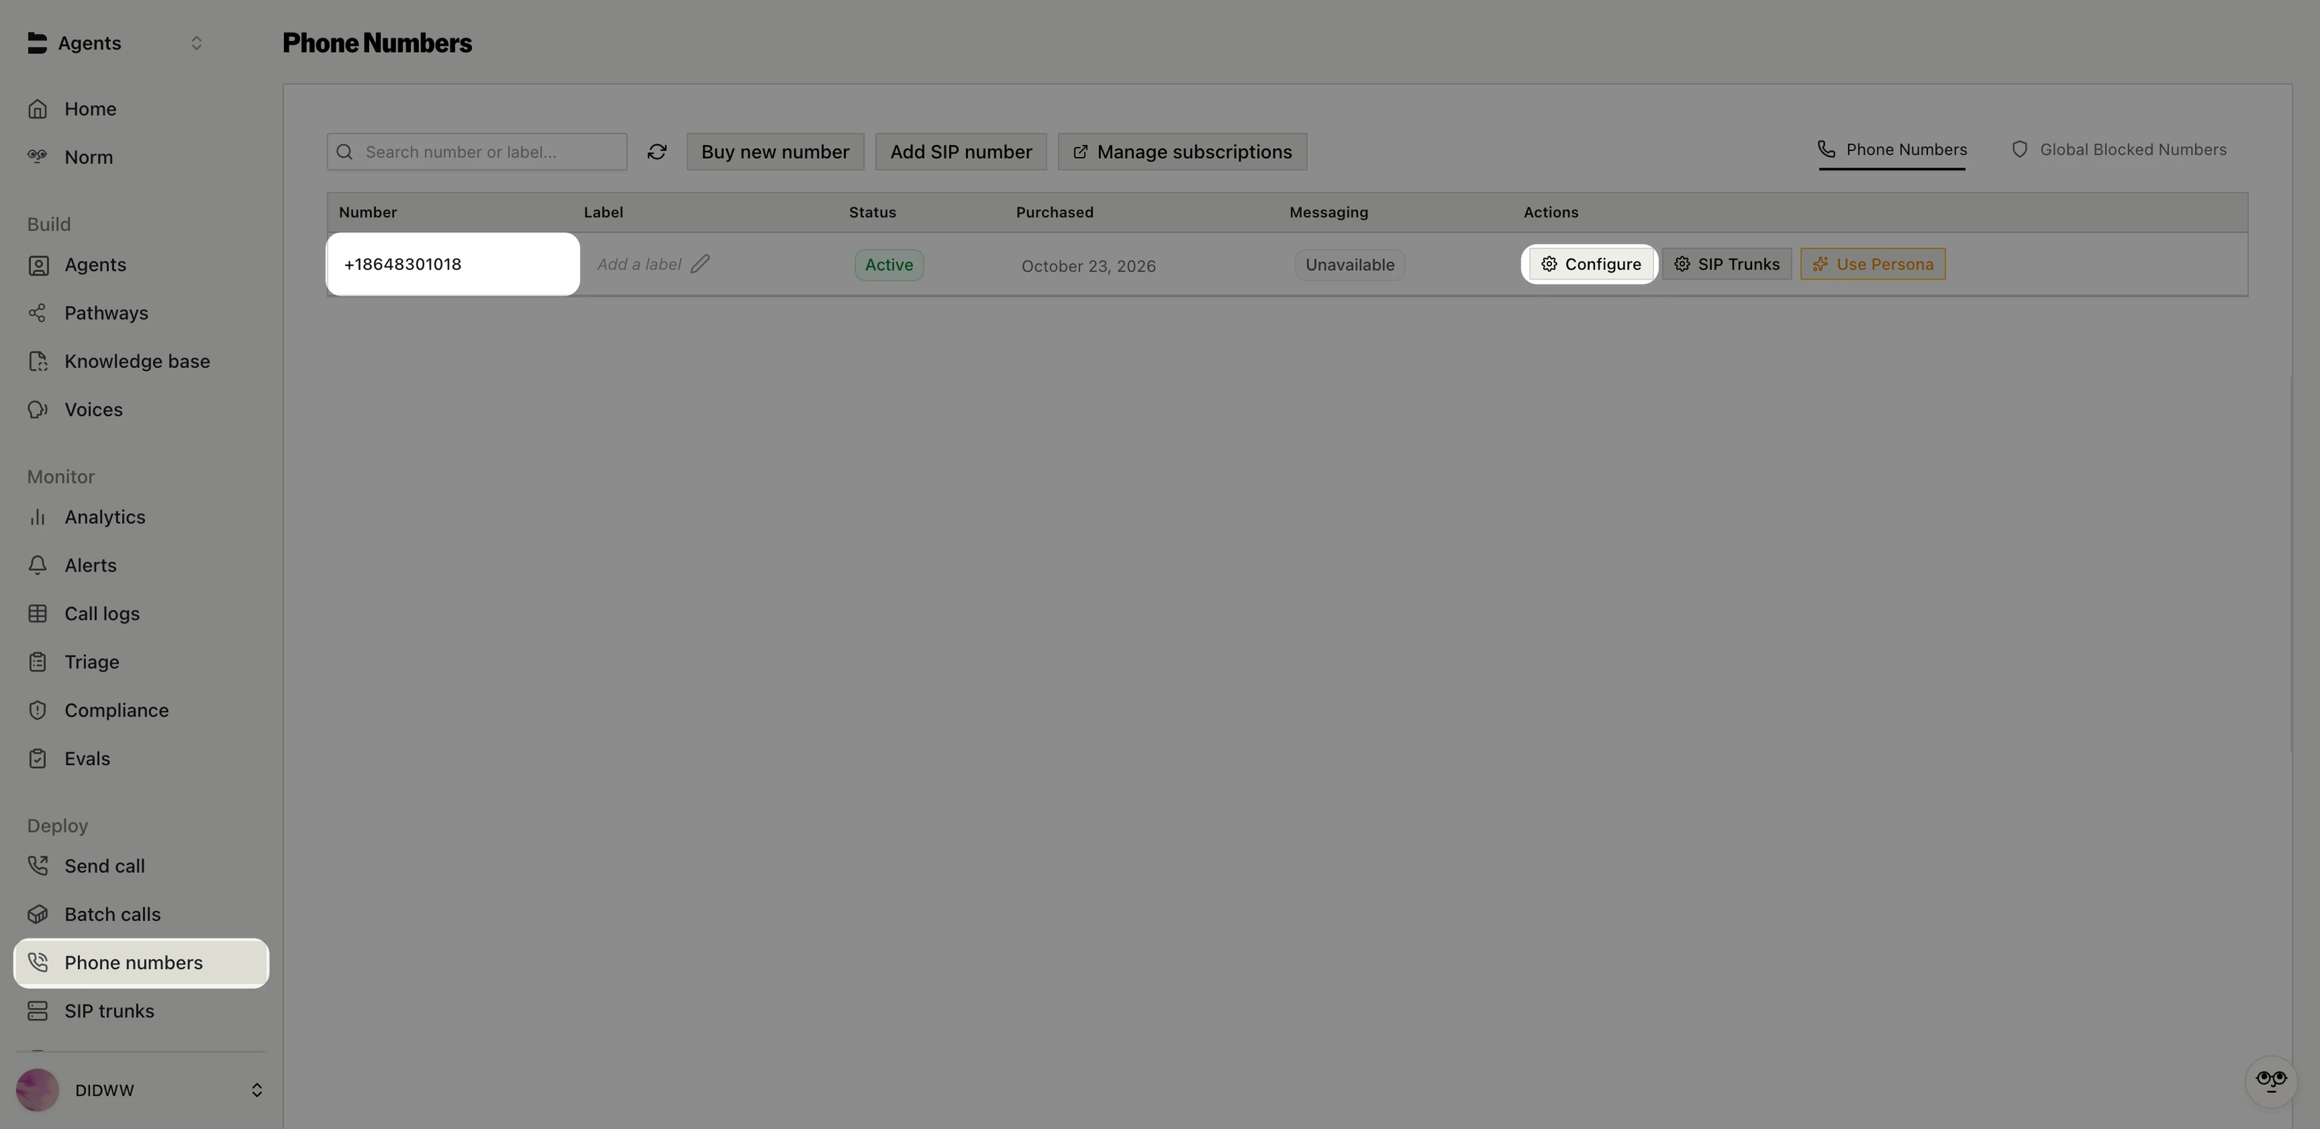Open Pathways in the sidebar

pos(141,314)
